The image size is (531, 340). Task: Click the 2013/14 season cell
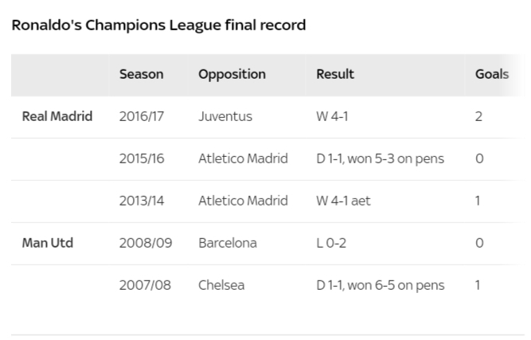tap(142, 201)
